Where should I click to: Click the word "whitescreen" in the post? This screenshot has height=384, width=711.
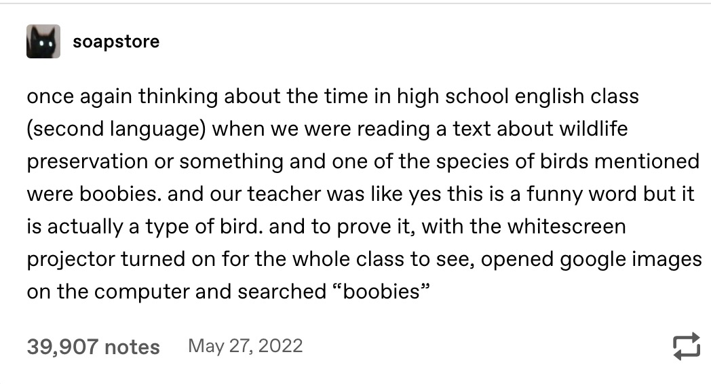coord(566,226)
